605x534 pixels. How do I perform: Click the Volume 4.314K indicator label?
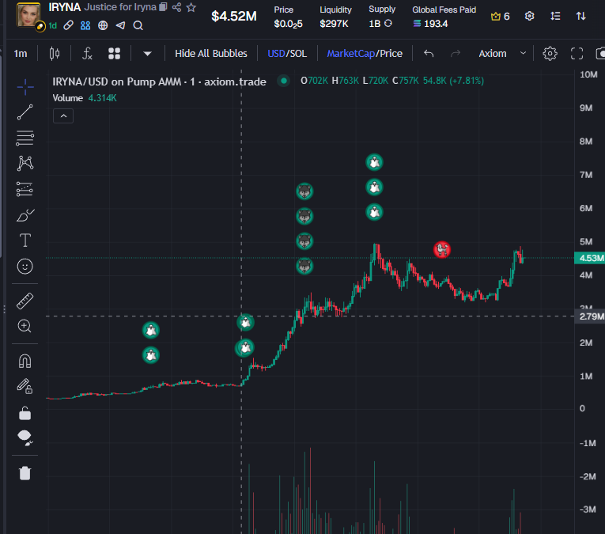click(x=85, y=98)
